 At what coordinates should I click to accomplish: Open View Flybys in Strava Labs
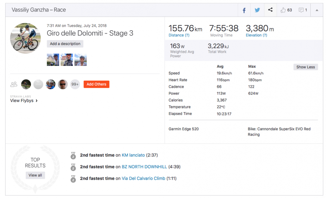[x=24, y=101]
